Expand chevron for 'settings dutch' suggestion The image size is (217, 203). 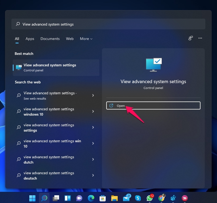(93, 159)
